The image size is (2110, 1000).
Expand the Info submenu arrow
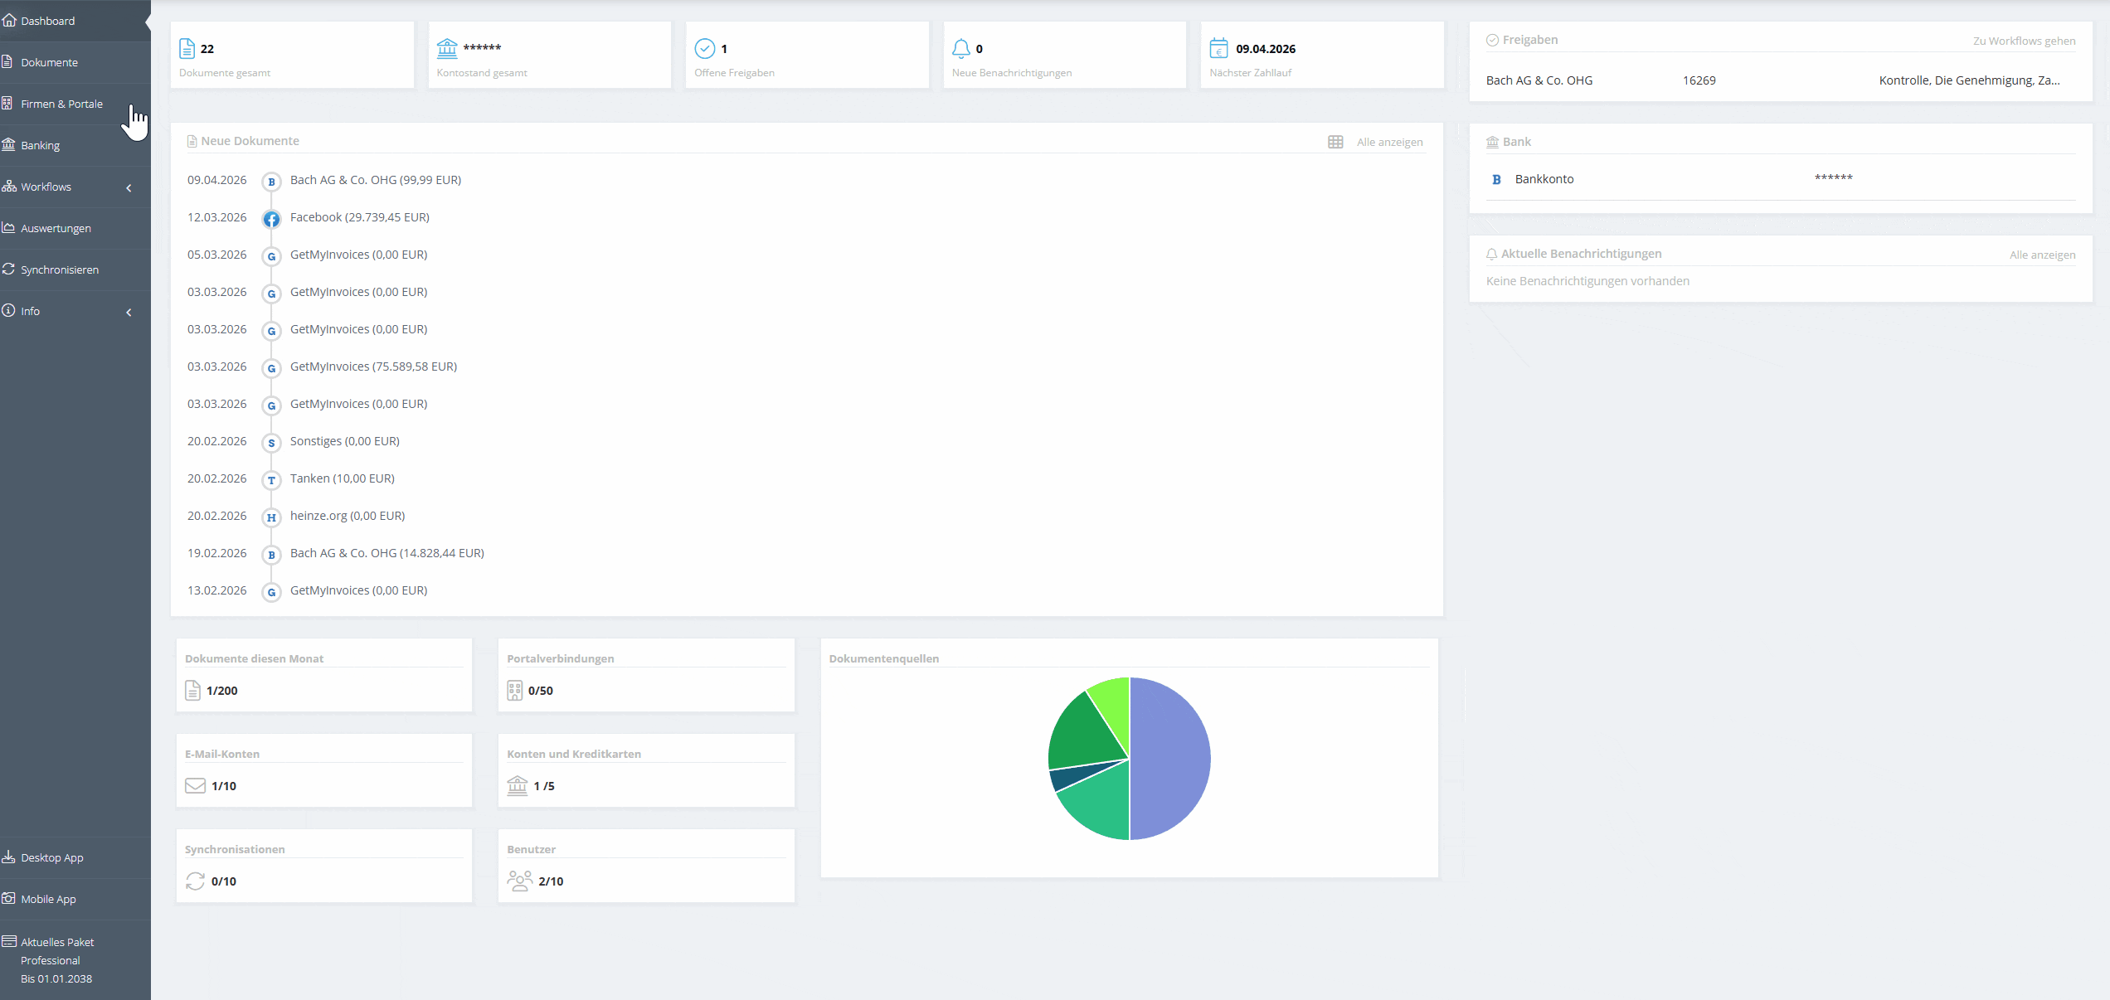pos(129,313)
